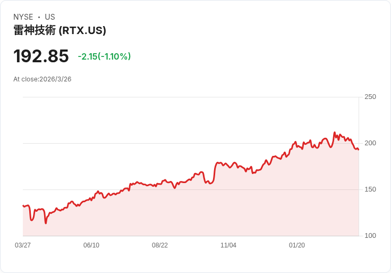This screenshot has width=391, height=273.
Task: Click the NYSE exchange label
Action: click(23, 17)
